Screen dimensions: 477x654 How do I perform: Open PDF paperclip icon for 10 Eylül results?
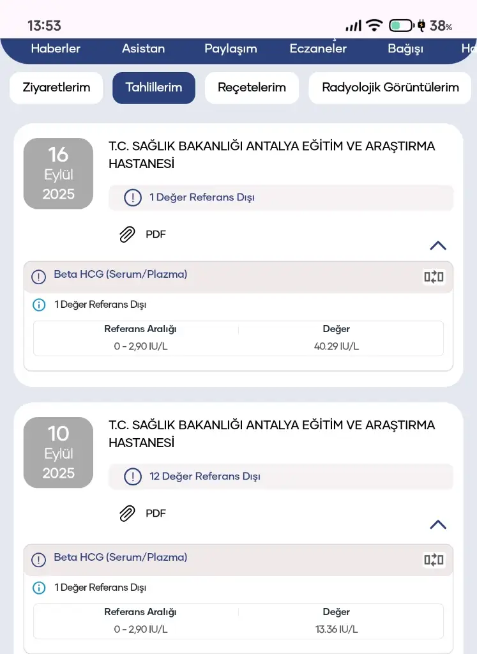128,513
